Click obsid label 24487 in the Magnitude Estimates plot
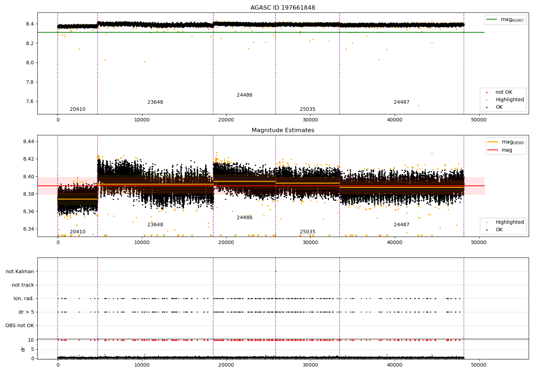 tap(402, 225)
